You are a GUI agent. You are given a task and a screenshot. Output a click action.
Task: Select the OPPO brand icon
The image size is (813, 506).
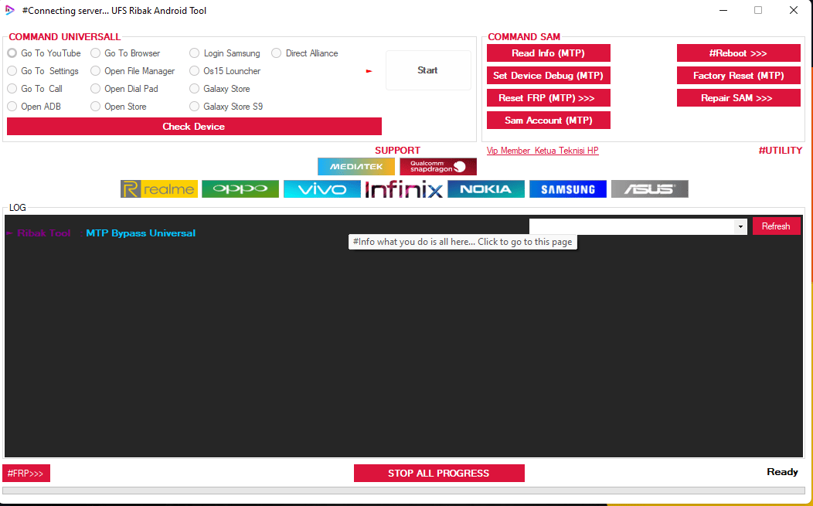pyautogui.click(x=240, y=189)
